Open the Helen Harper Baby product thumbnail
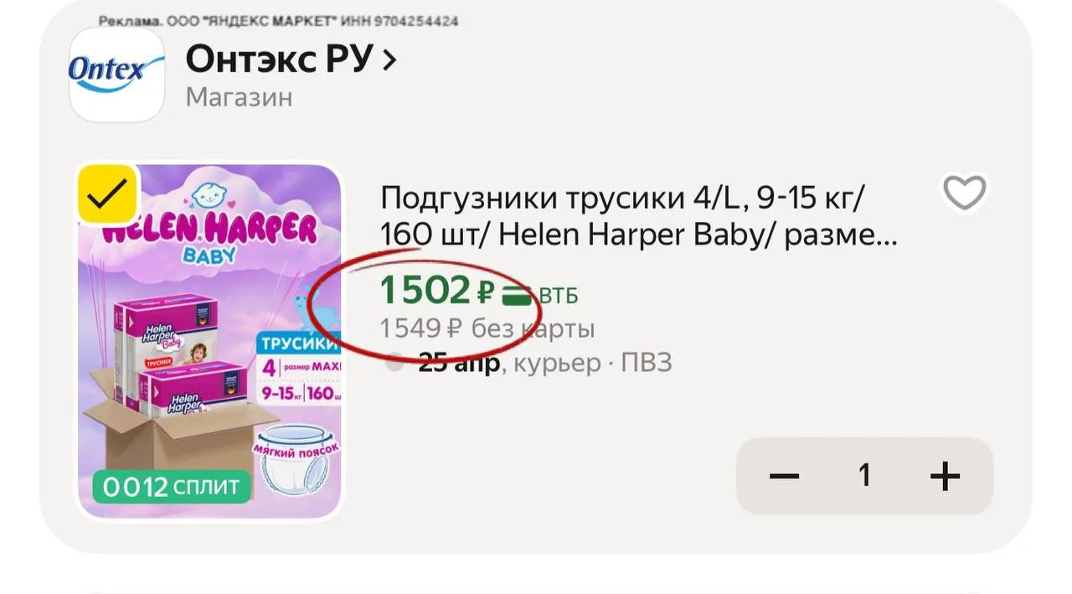The image size is (1072, 594). pos(210,339)
